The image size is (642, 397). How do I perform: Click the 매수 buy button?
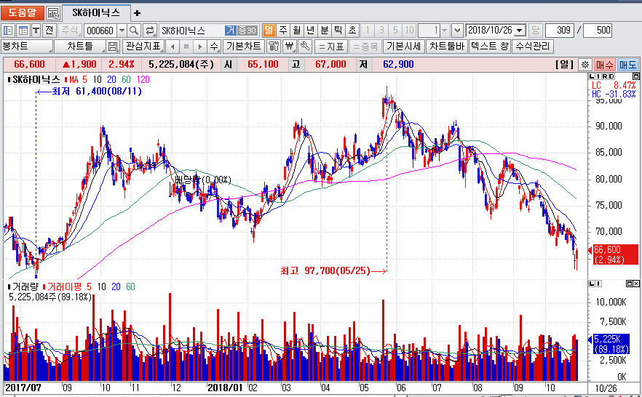(605, 65)
